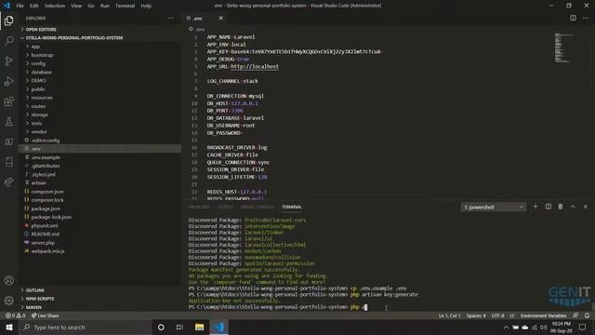
Task: Click the Windows Start button
Action: tap(8, 327)
